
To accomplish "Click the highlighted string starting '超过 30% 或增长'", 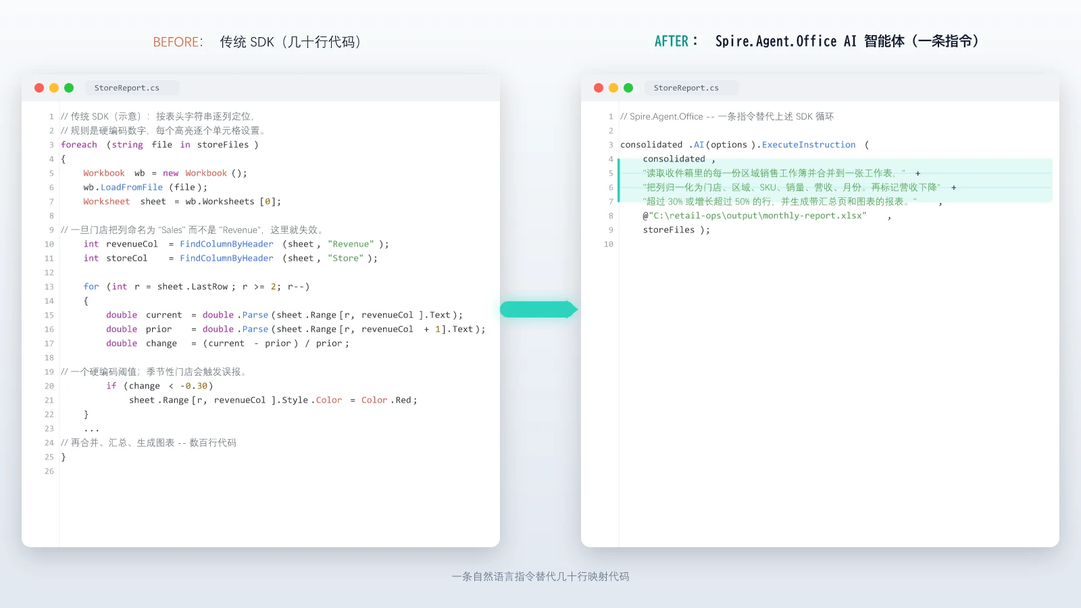I will (x=780, y=201).
